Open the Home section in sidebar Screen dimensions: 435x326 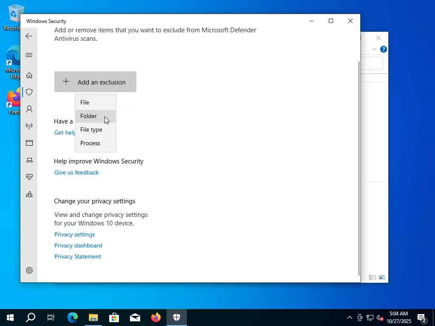[x=29, y=76]
